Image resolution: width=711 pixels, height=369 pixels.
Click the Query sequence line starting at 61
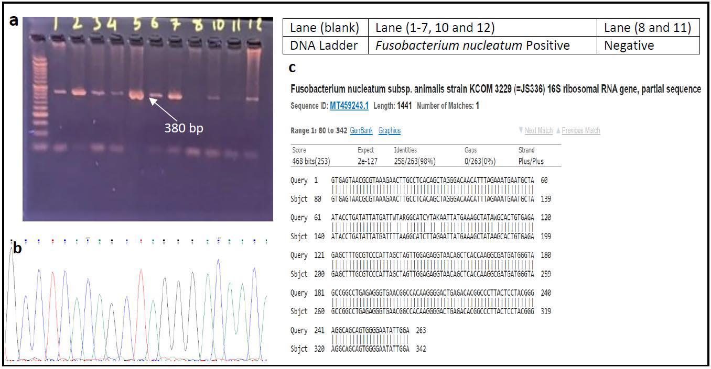pyautogui.click(x=419, y=217)
